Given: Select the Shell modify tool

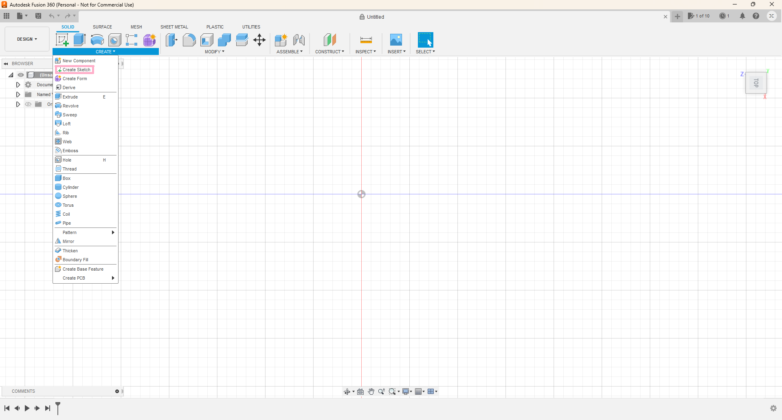Looking at the screenshot, I should point(207,40).
